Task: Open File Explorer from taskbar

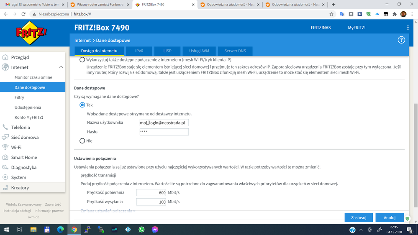Action: [x=33, y=230]
